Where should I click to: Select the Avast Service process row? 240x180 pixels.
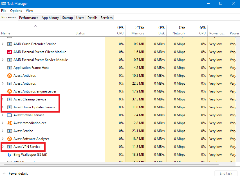(23, 131)
